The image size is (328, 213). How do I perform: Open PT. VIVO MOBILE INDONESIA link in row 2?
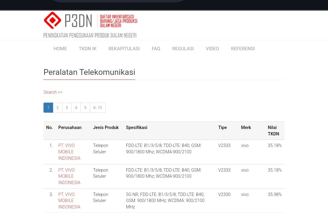click(69, 176)
